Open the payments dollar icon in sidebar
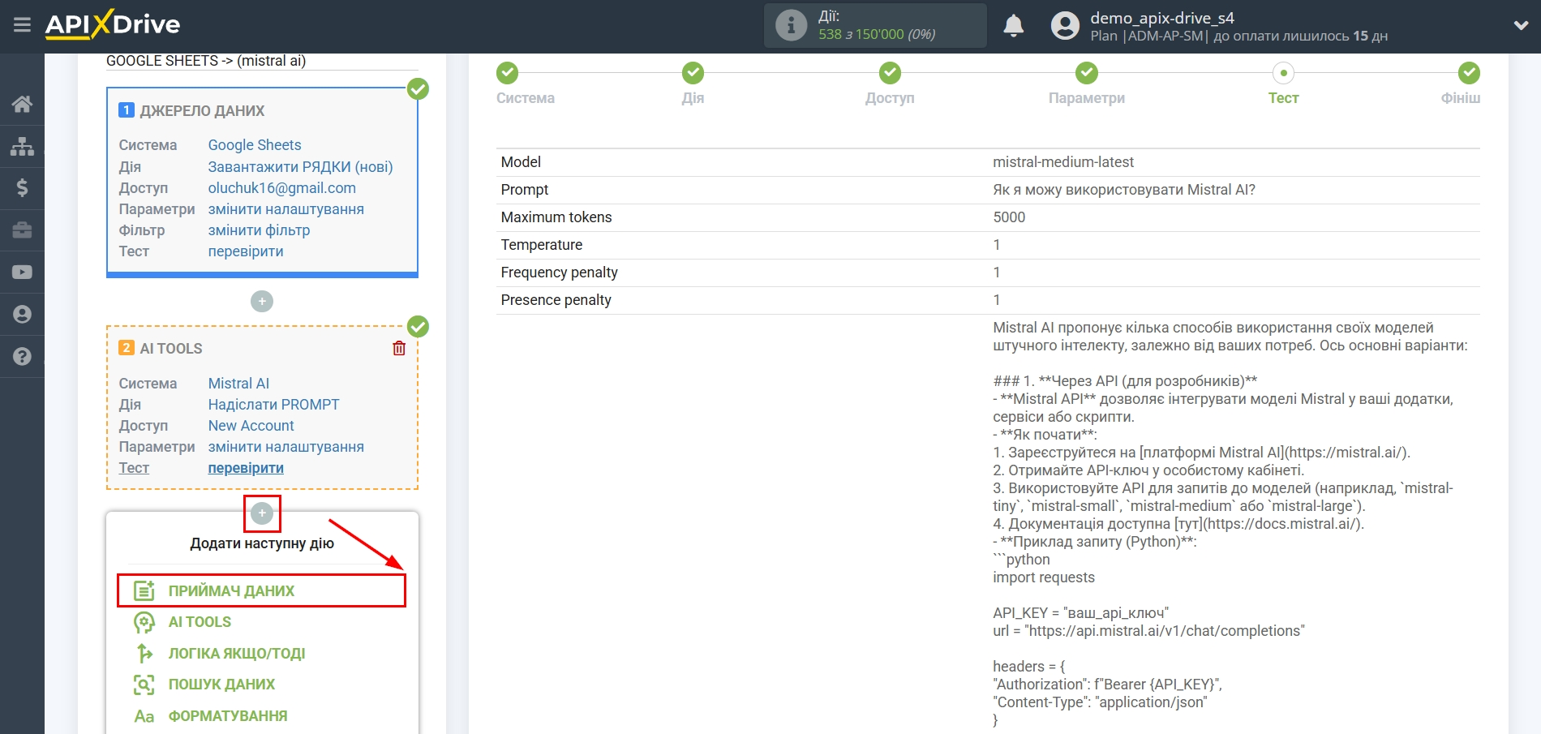This screenshot has height=734, width=1541. [22, 188]
